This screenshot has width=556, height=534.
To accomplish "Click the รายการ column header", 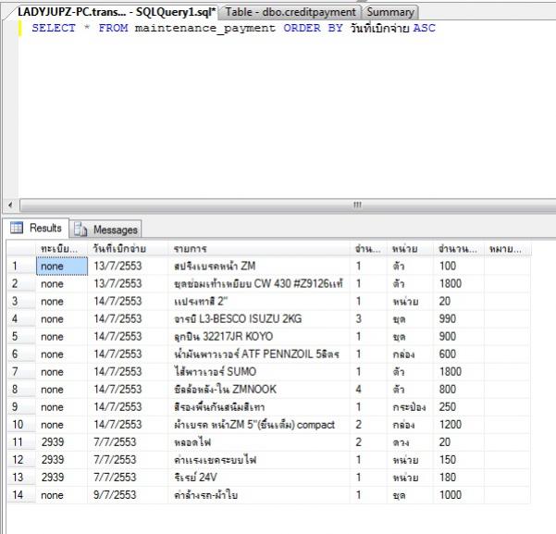I will [x=190, y=249].
